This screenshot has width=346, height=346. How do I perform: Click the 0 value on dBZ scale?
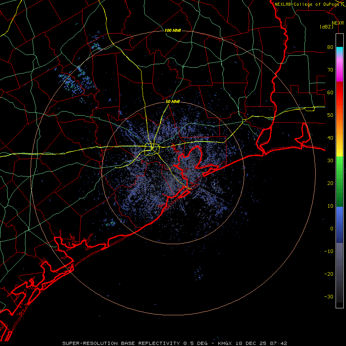tap(332, 229)
